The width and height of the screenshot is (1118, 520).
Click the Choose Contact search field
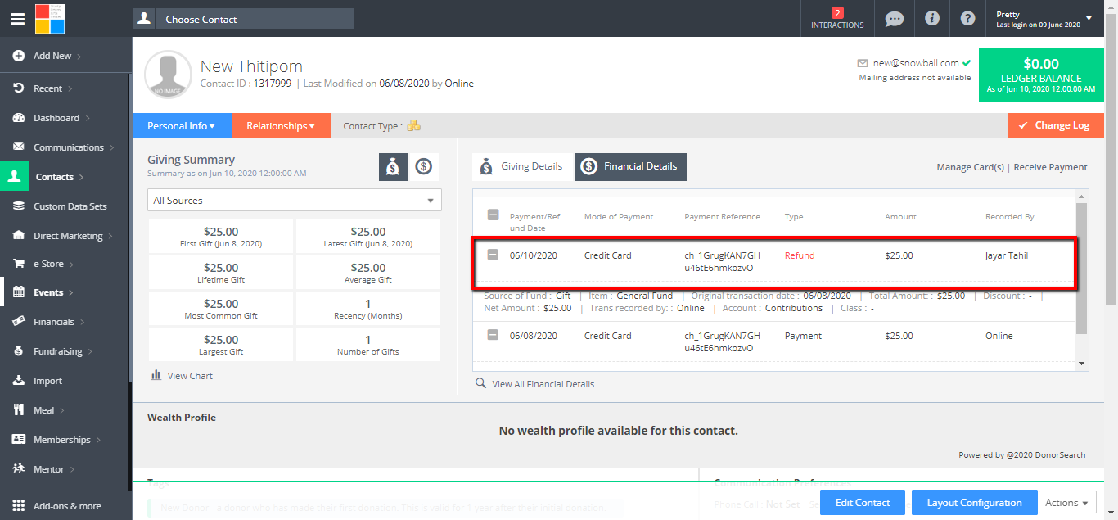[x=254, y=19]
